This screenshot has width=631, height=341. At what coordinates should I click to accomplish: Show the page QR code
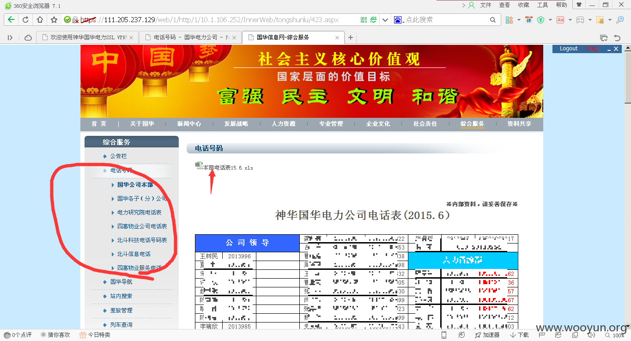[x=364, y=20]
